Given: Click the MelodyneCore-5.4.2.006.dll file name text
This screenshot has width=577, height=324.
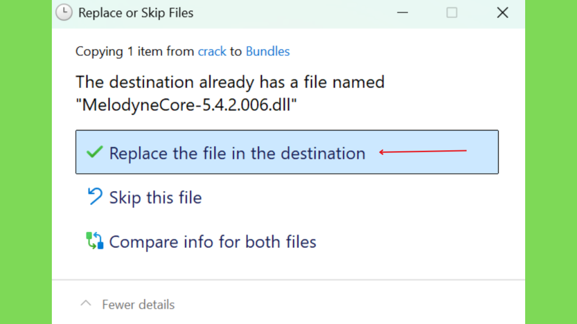Looking at the screenshot, I should coord(186,105).
